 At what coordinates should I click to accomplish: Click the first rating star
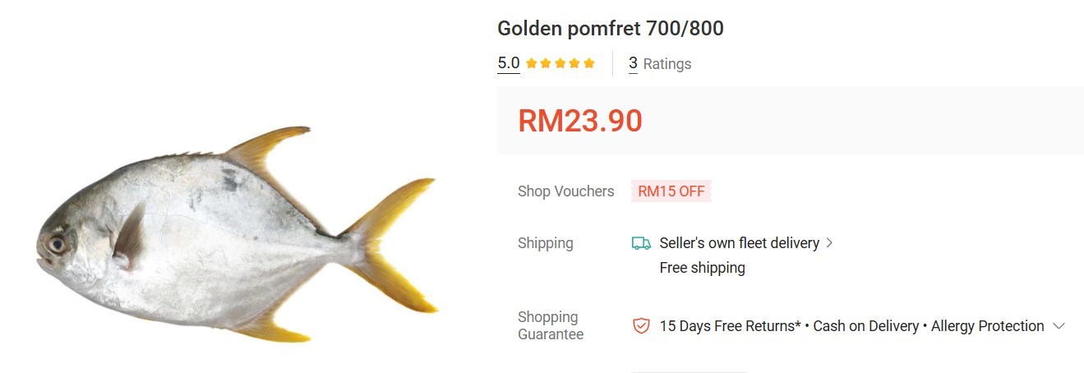(x=532, y=63)
